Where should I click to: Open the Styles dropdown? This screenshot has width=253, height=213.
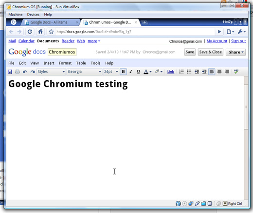pos(51,71)
